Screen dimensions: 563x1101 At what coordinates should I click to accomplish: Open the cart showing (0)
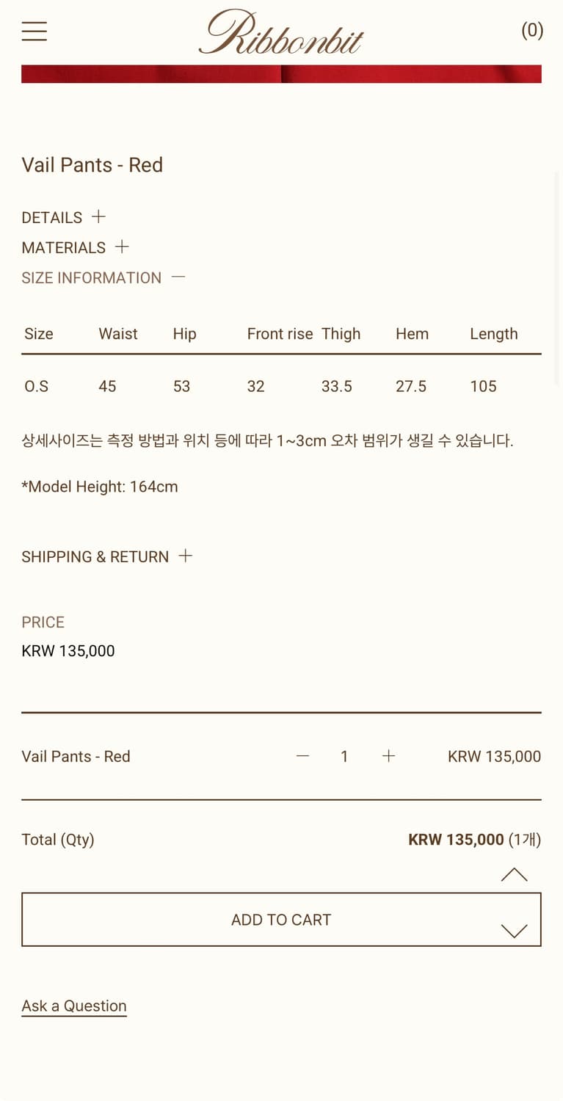coord(532,30)
